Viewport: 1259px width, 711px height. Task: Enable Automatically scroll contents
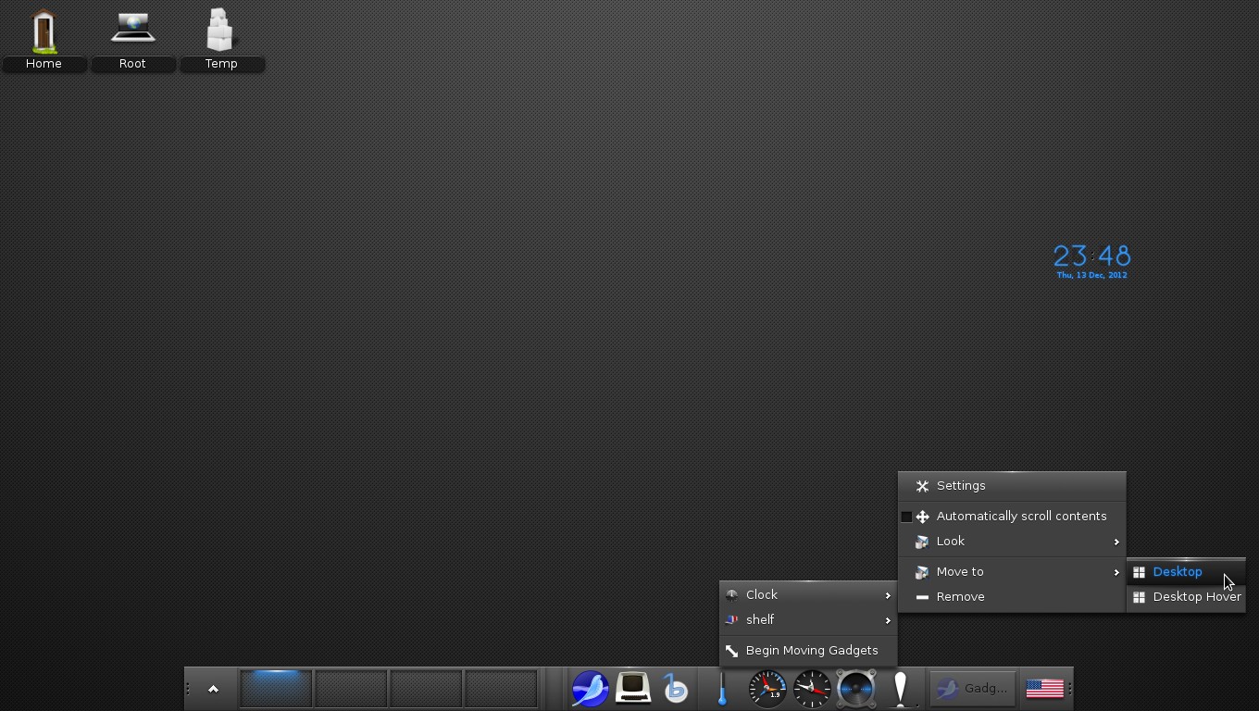pyautogui.click(x=1022, y=516)
